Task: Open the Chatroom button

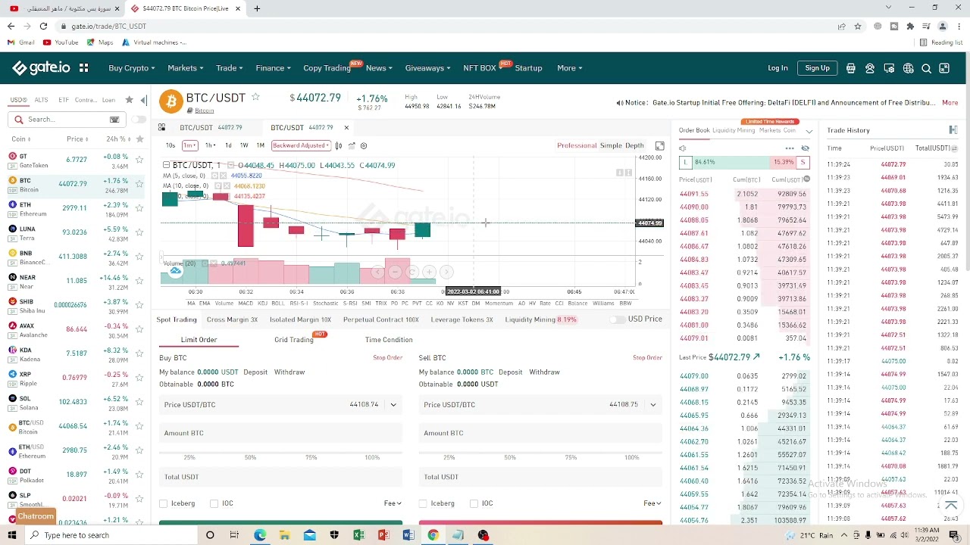Action: [36, 516]
